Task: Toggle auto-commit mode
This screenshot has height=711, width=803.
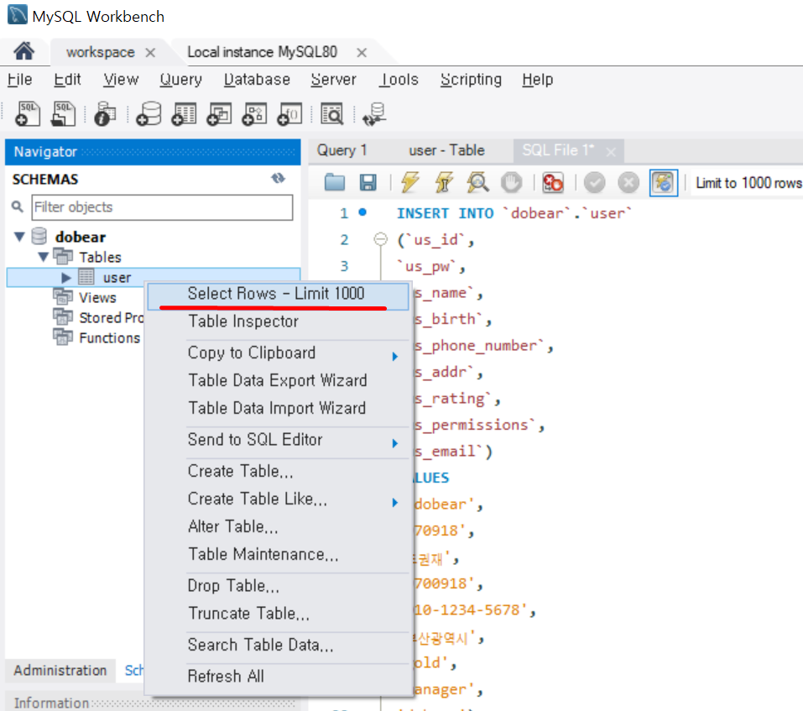Action: 664,182
